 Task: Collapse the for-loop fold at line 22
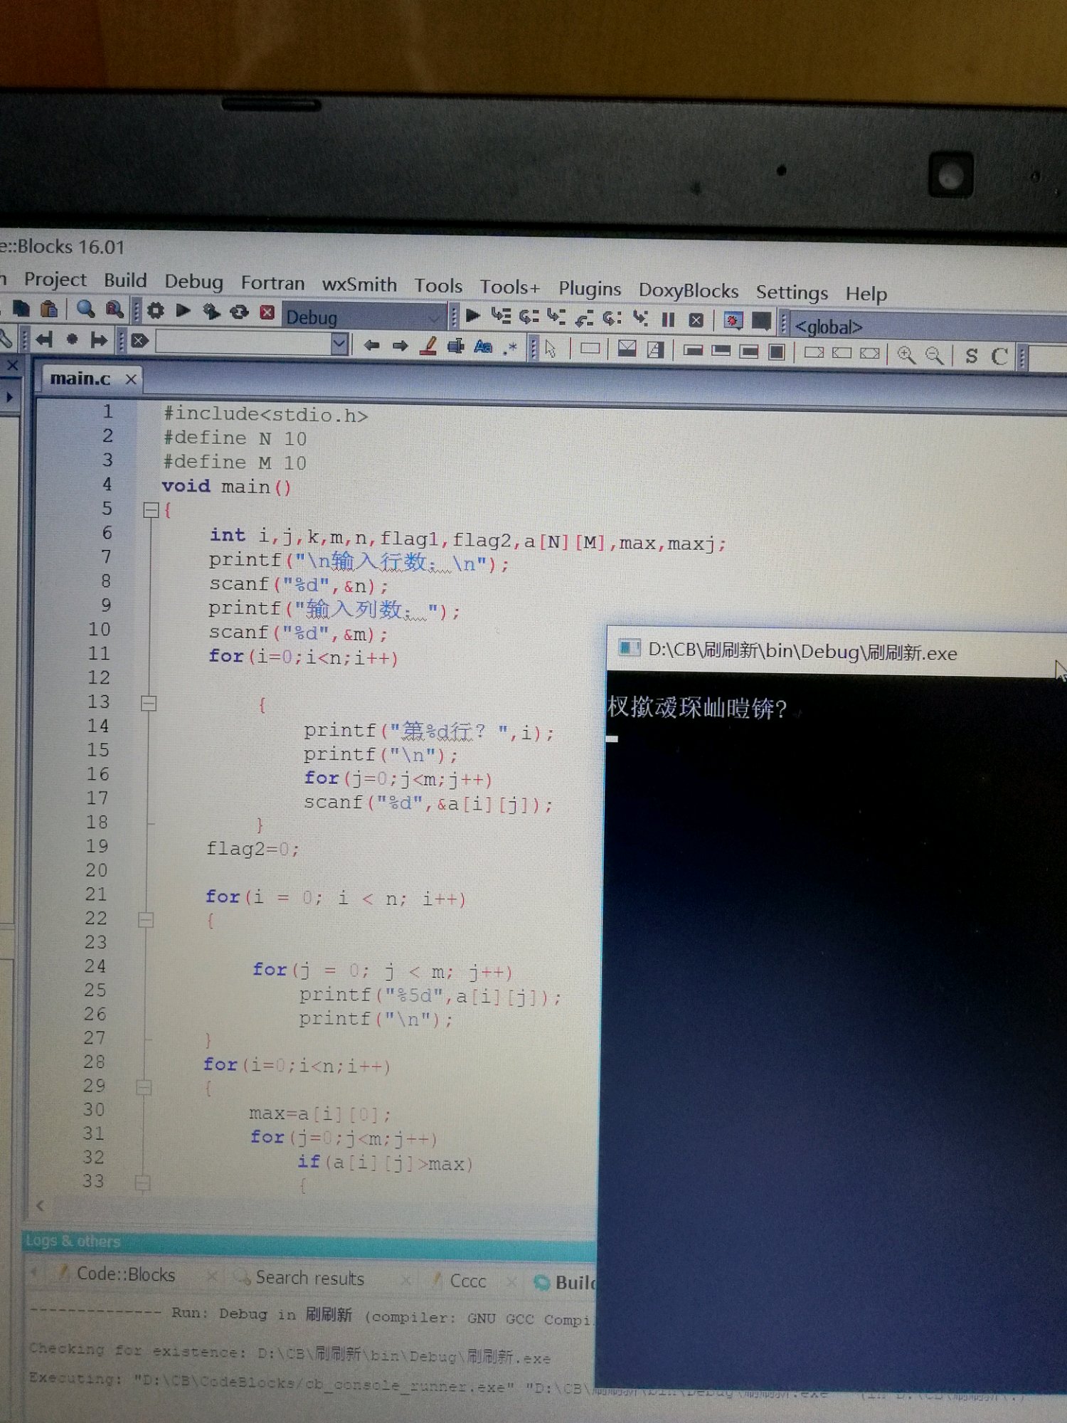[146, 920]
